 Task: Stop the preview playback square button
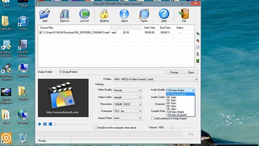point(50,124)
